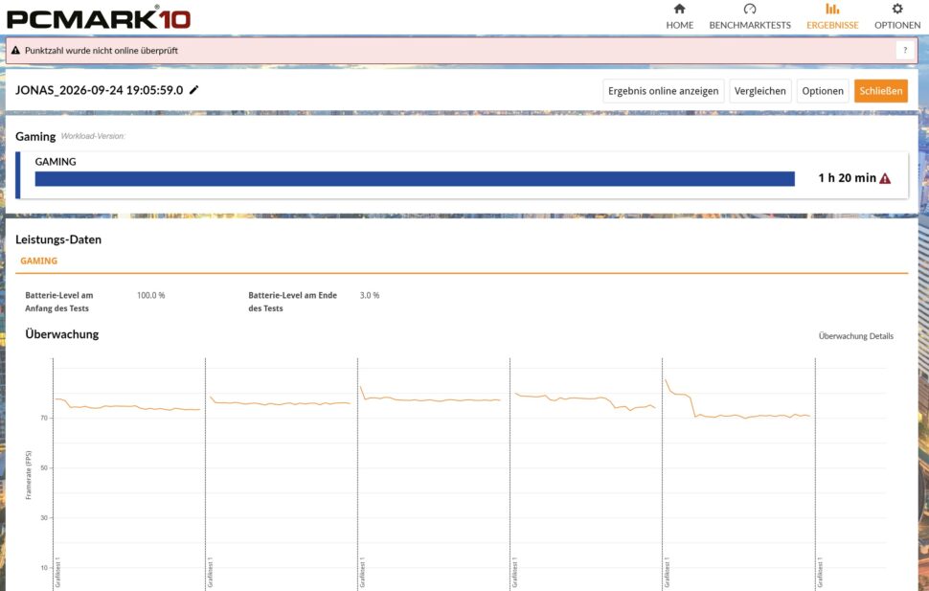Click the Batterie-Level am Ende des Tests label

click(x=293, y=302)
